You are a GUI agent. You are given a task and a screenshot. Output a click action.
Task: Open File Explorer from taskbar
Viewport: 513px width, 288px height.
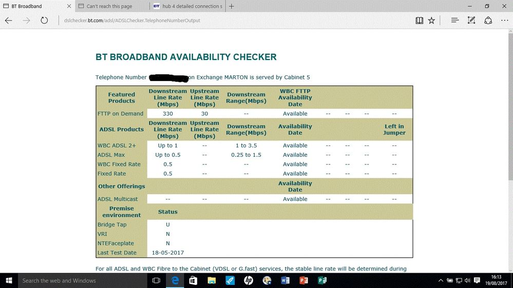(212, 280)
